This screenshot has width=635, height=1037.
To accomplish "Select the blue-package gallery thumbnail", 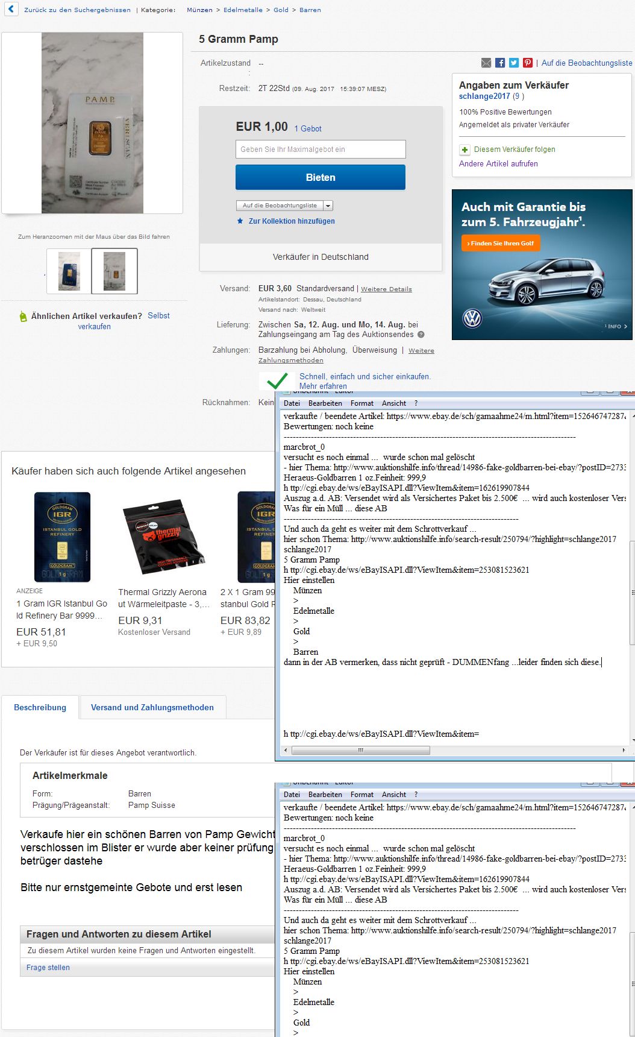I will coord(69,271).
